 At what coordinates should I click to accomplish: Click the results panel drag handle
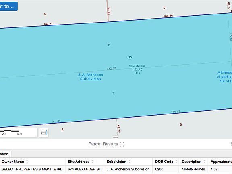(116, 137)
